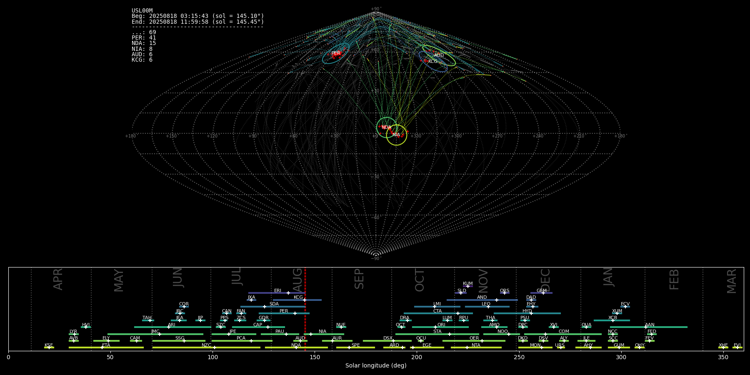This screenshot has height=375, width=750.
Task: Click the XHE shower label in timeline
Action: (x=723, y=345)
